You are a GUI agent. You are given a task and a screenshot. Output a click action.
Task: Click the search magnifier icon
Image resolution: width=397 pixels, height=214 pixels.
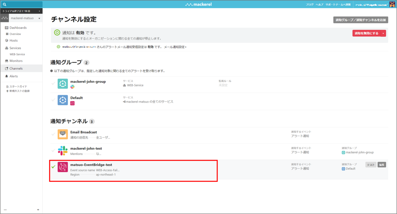[x=5, y=5]
